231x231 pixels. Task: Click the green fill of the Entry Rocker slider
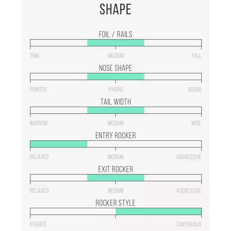click(59, 144)
